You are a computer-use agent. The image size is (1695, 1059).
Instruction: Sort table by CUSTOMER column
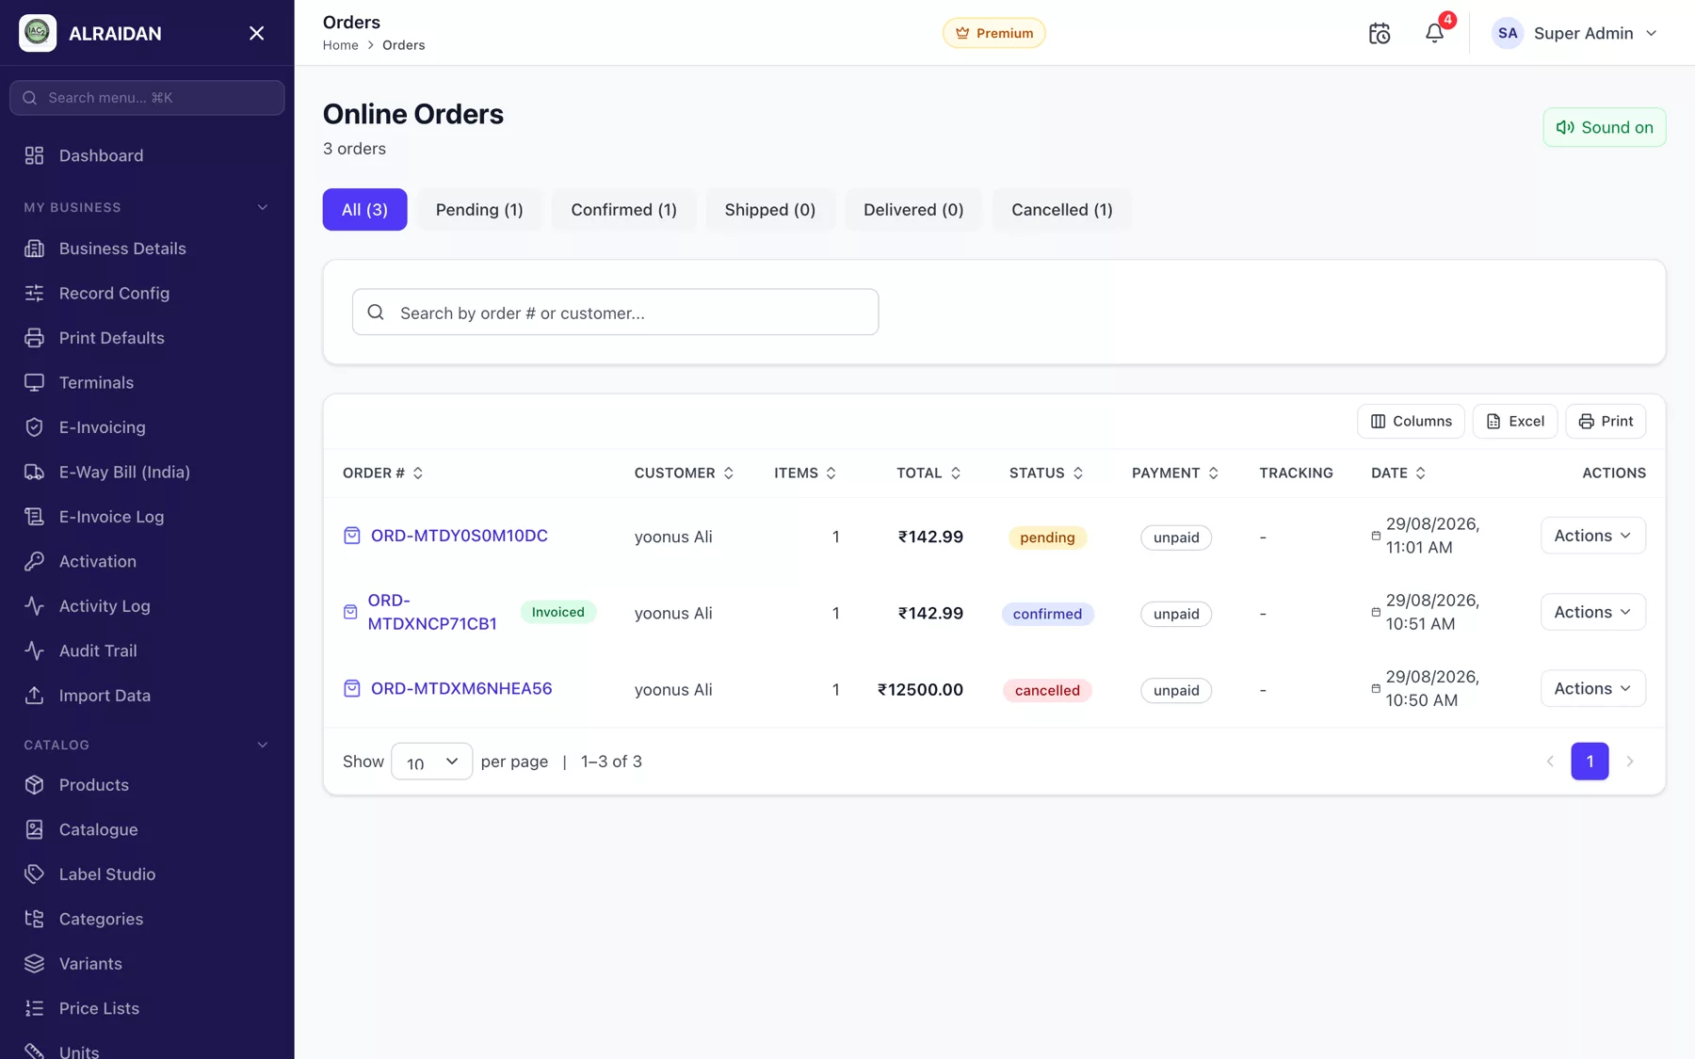684,473
